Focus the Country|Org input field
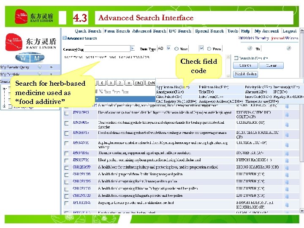 click(107, 49)
